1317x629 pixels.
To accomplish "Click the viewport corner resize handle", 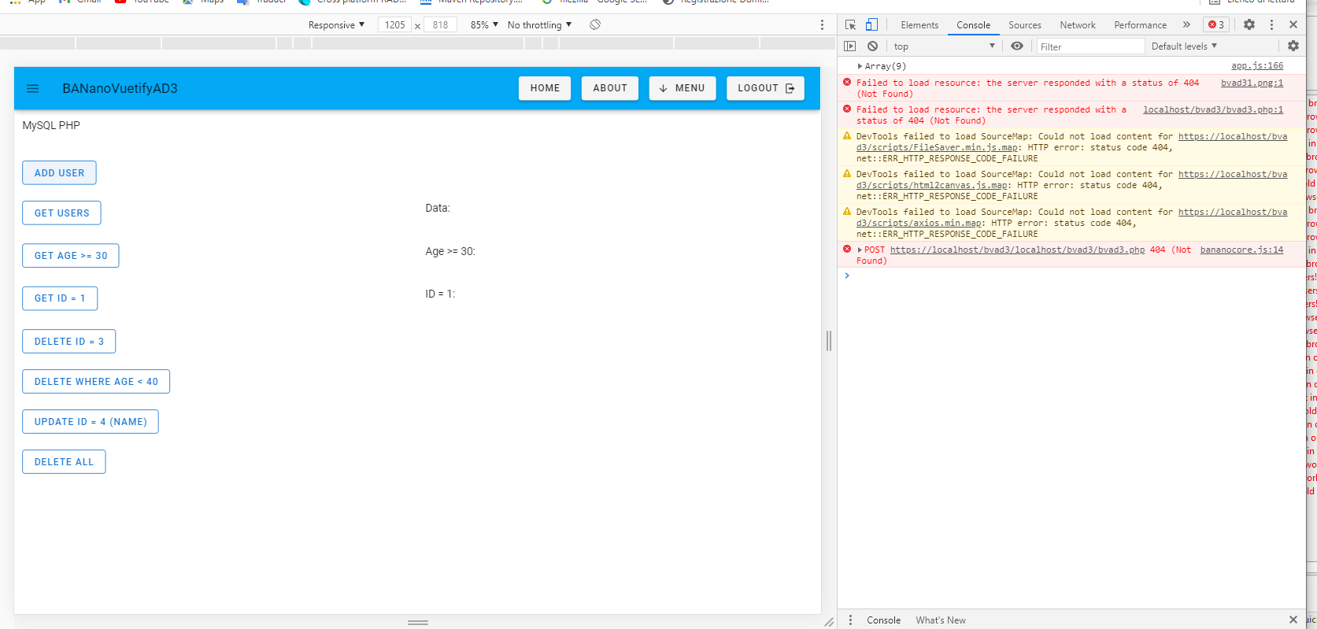I will 828,622.
